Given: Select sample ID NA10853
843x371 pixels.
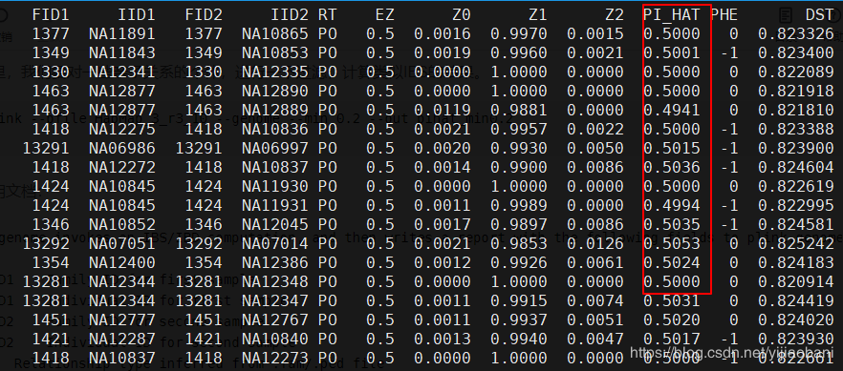Looking at the screenshot, I should point(274,52).
